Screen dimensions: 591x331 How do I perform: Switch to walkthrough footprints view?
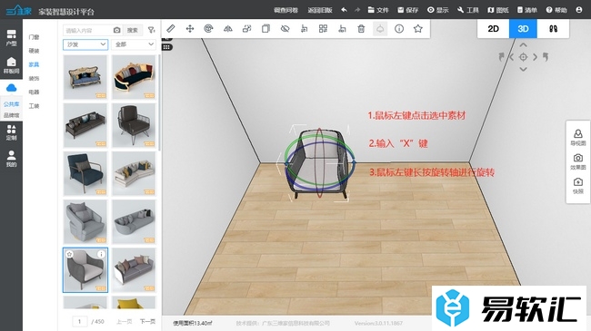[553, 29]
